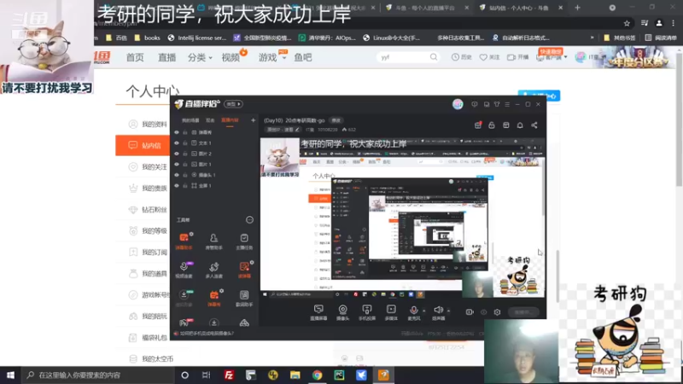Open the 视频连麦 tool
The width and height of the screenshot is (683, 384).
coord(184,270)
